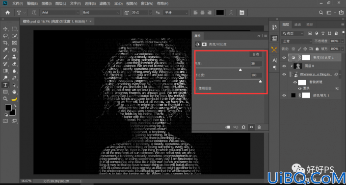Select the Eyedropper tool
The width and height of the screenshot is (346, 185).
click(5, 50)
